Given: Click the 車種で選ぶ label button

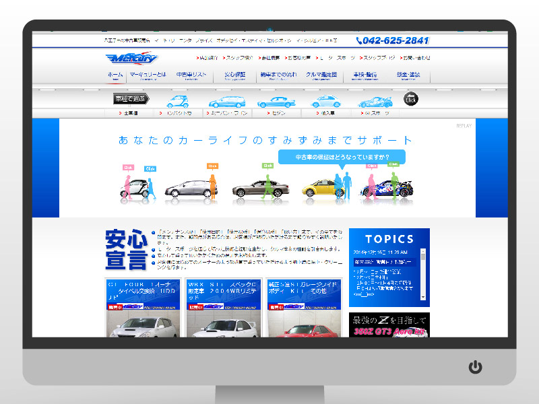Looking at the screenshot, I should point(129,99).
